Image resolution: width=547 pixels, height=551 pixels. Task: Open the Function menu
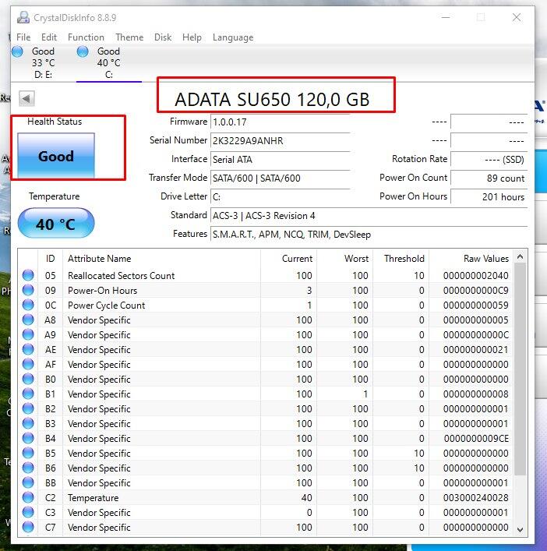pos(86,37)
